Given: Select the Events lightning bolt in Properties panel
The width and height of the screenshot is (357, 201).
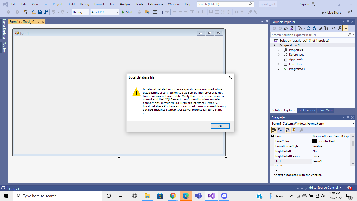Looking at the screenshot, I should pyautogui.click(x=294, y=130).
